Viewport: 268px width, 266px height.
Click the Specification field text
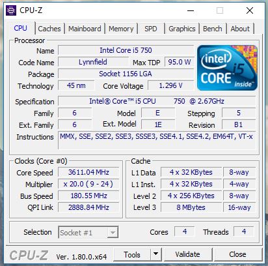[157, 101]
